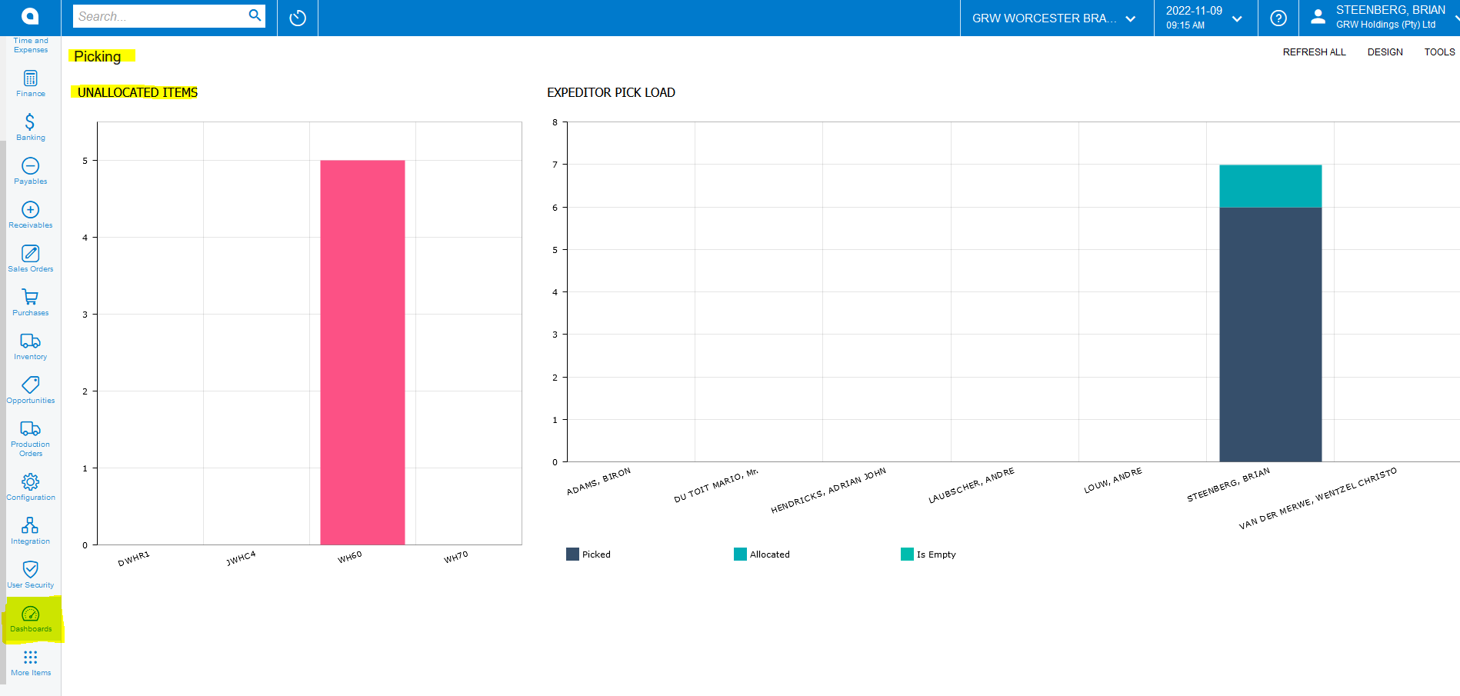Click the Design menu item

click(1385, 52)
